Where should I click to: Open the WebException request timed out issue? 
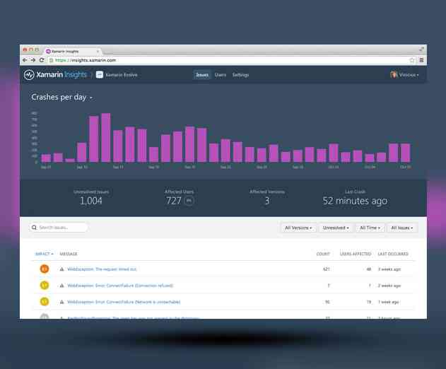[x=102, y=269]
